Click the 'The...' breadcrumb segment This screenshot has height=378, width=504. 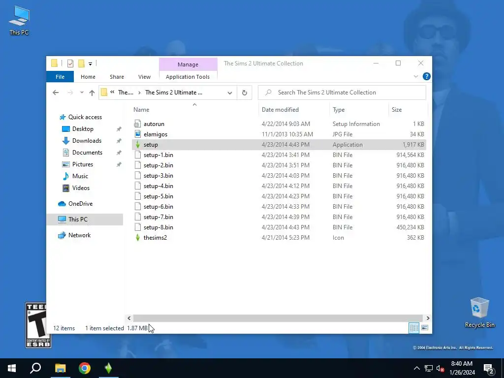point(126,93)
